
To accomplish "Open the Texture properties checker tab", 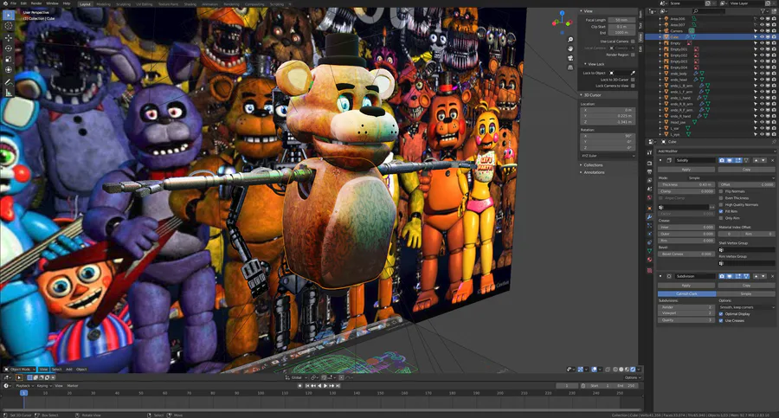I will point(649,270).
